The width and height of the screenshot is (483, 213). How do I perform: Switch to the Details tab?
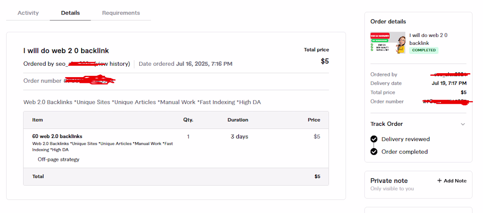[70, 13]
